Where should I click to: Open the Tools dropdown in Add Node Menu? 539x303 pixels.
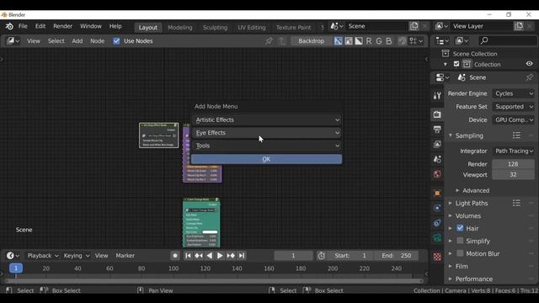tap(267, 146)
